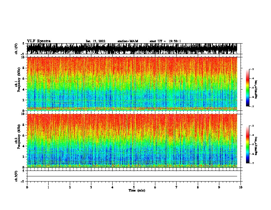Click the "ch.1 Frequency (kHz)" axis label
The height and width of the screenshot is (210, 271).
pyautogui.click(x=17, y=80)
